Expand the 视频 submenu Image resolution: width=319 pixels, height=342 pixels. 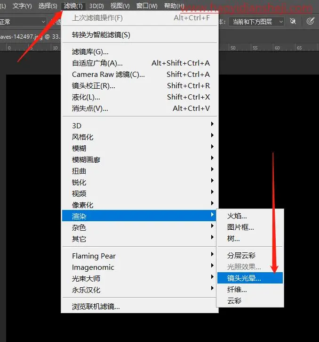[140, 194]
